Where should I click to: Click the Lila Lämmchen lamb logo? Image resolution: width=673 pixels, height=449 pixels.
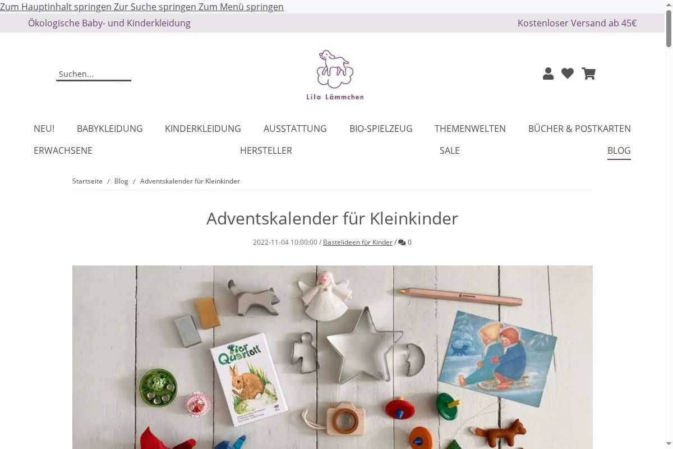[x=335, y=75]
